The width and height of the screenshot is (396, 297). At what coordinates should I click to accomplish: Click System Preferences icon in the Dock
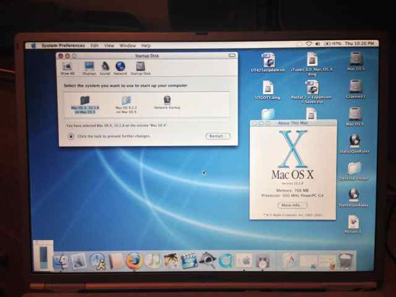click(244, 261)
